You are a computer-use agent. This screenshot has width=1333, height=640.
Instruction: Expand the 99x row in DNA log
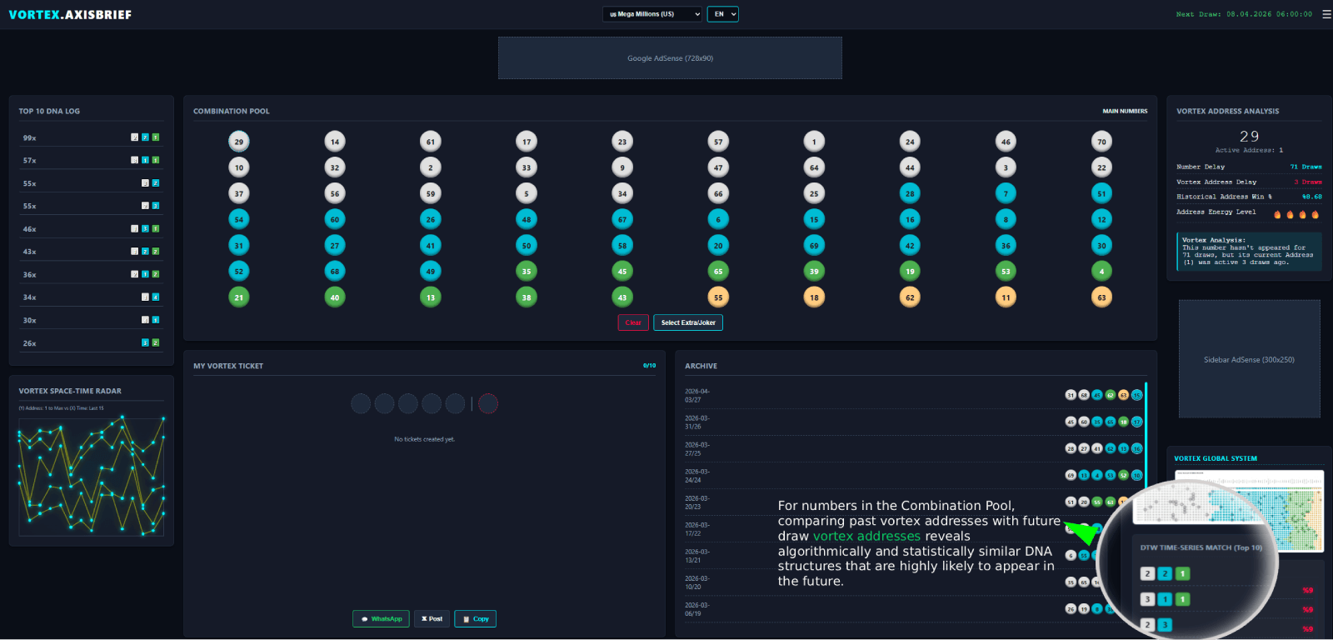pos(91,137)
